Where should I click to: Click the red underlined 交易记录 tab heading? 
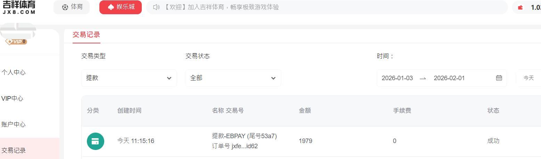click(x=86, y=35)
